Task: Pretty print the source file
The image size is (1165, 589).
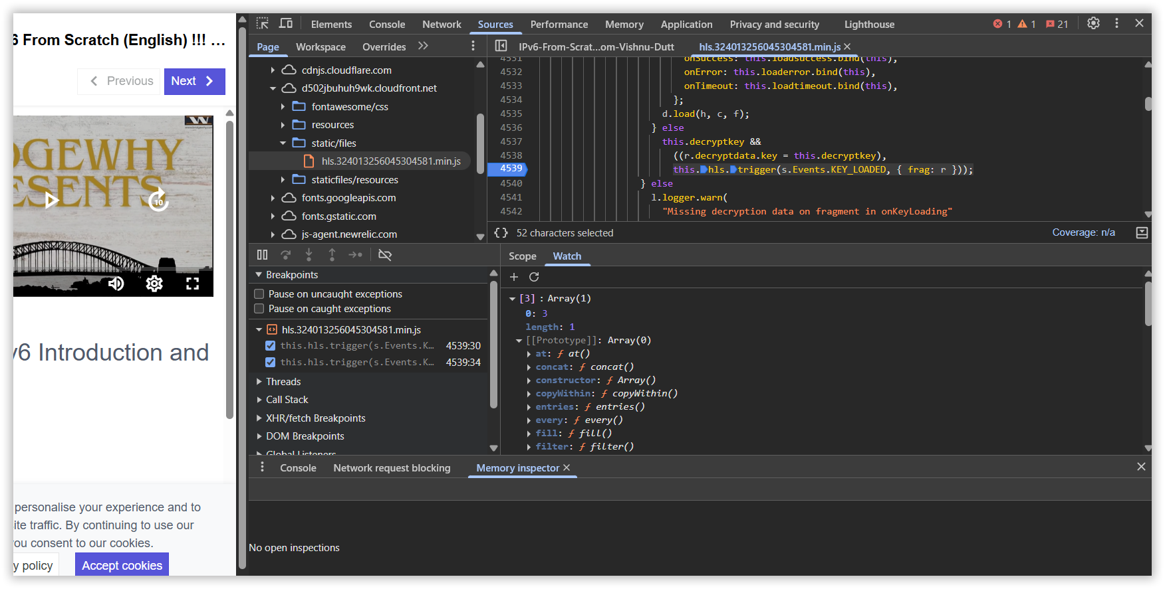Action: [501, 233]
